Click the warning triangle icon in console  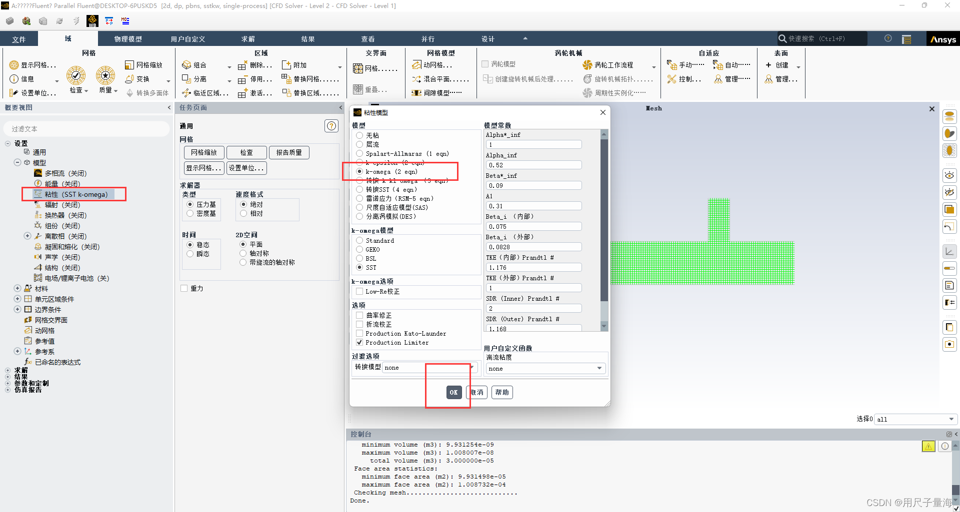coord(928,446)
